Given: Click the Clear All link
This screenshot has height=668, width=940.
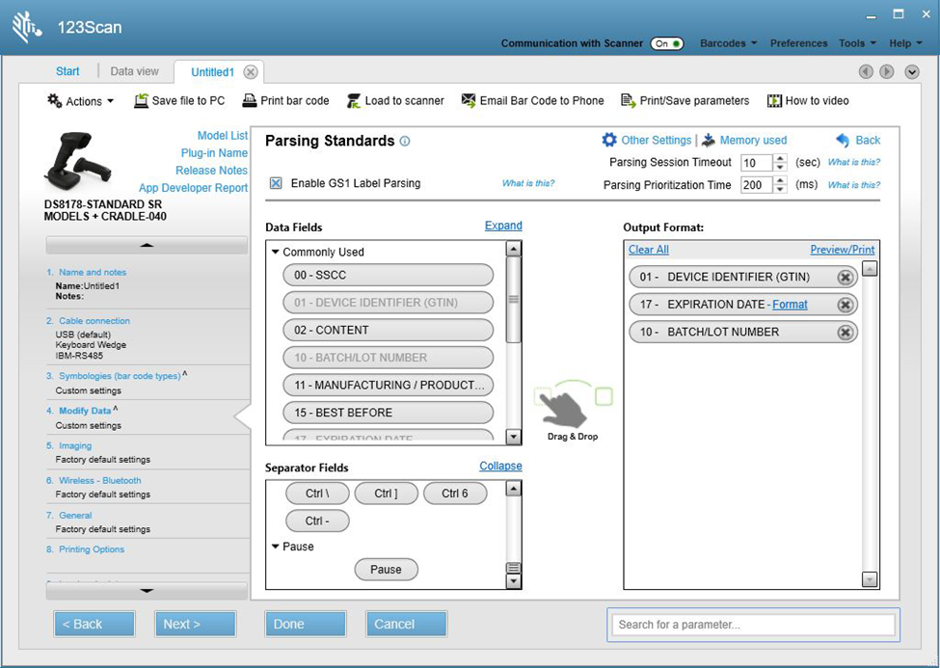Looking at the screenshot, I should coord(649,250).
